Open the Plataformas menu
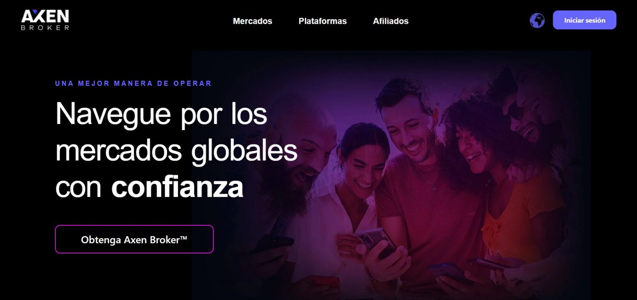Image resolution: width=637 pixels, height=300 pixels. click(x=323, y=21)
